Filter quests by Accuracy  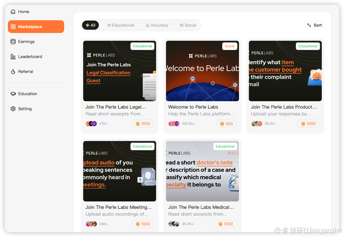tap(157, 25)
